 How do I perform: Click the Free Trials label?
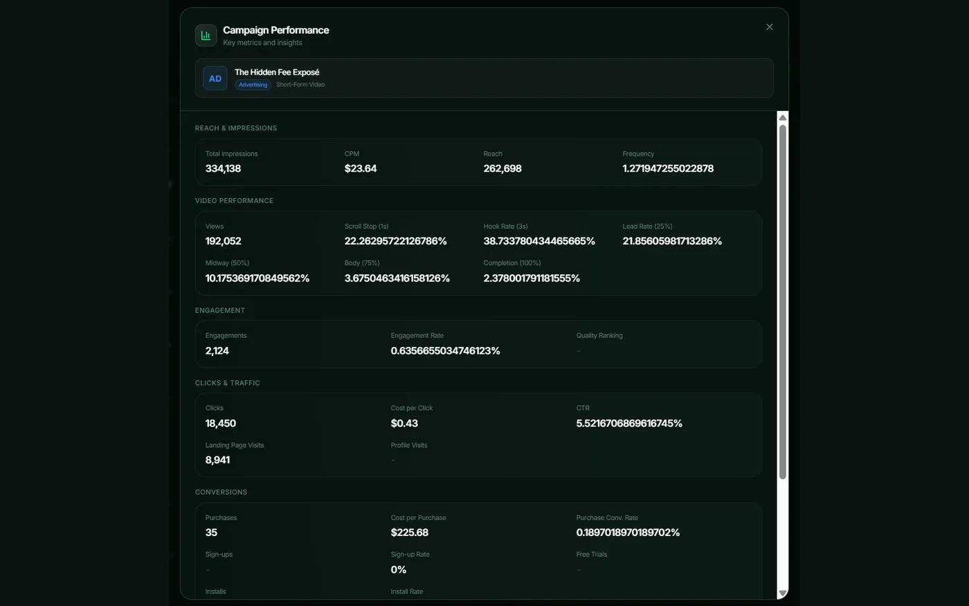point(592,555)
